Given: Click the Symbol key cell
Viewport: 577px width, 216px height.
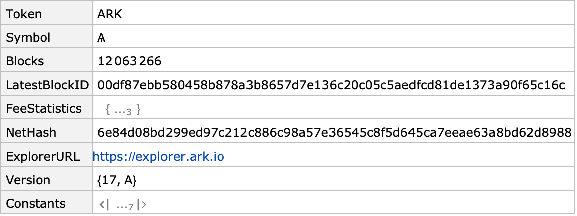Looking at the screenshot, I should (46, 38).
